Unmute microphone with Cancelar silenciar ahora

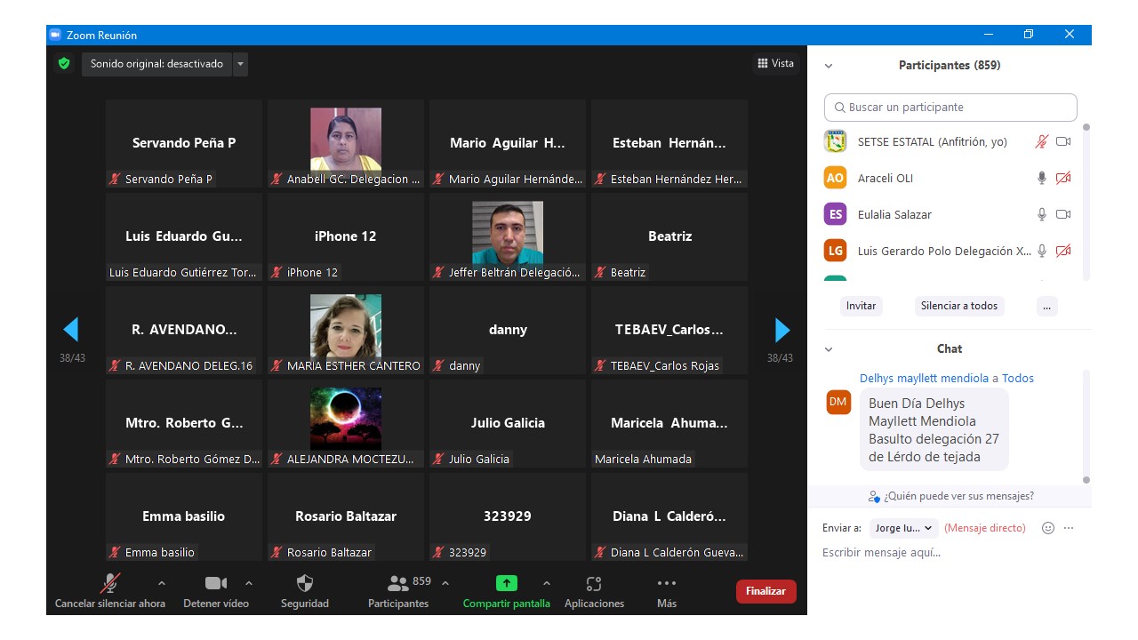point(110,592)
